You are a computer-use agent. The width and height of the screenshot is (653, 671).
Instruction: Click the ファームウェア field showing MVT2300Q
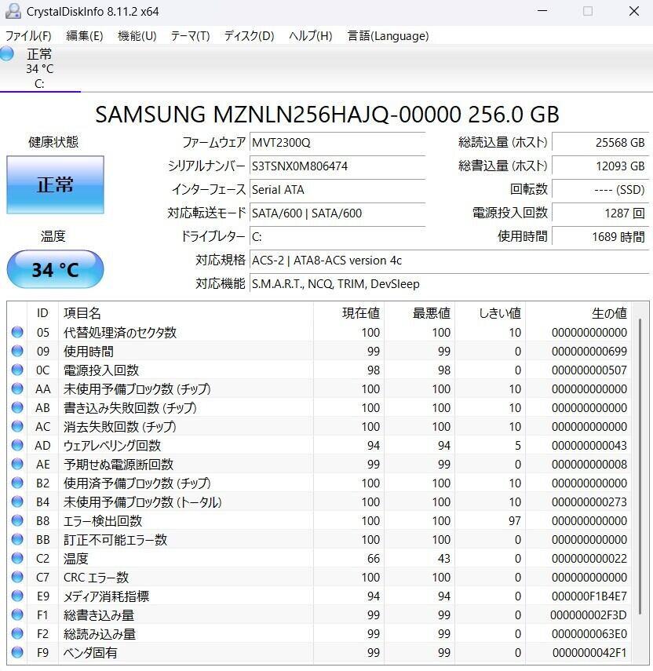337,143
